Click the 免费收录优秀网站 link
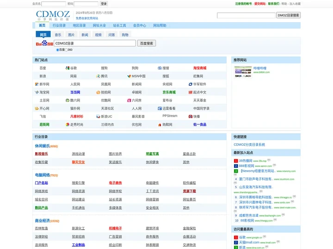 (x=87, y=18)
